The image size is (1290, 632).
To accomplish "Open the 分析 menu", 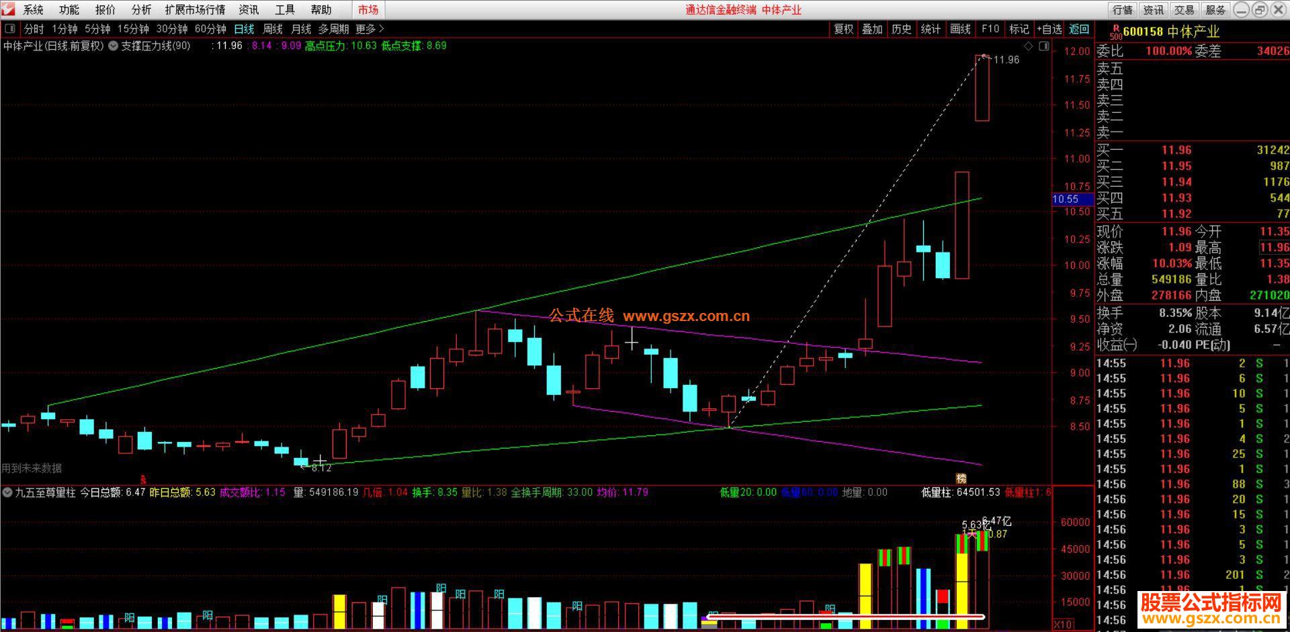I will 141,9.
